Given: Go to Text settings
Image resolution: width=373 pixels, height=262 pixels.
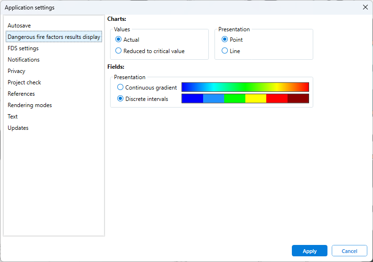Looking at the screenshot, I should point(13,117).
